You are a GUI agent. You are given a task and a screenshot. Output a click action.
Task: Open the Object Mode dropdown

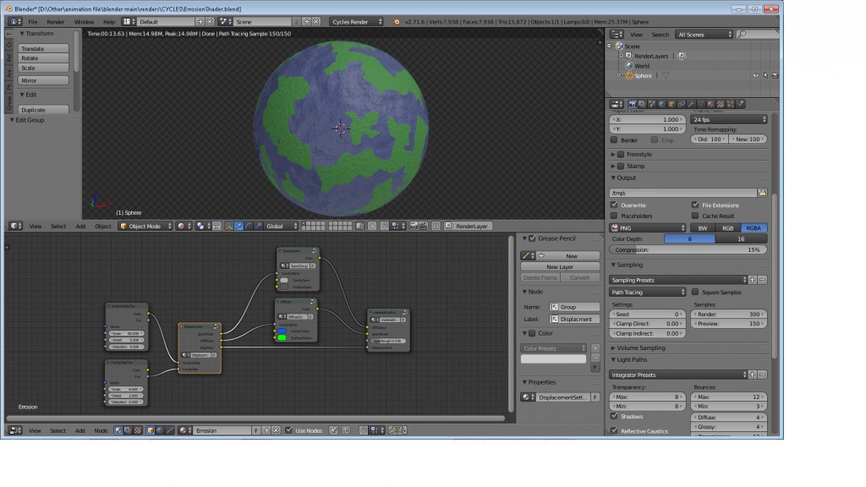[145, 226]
